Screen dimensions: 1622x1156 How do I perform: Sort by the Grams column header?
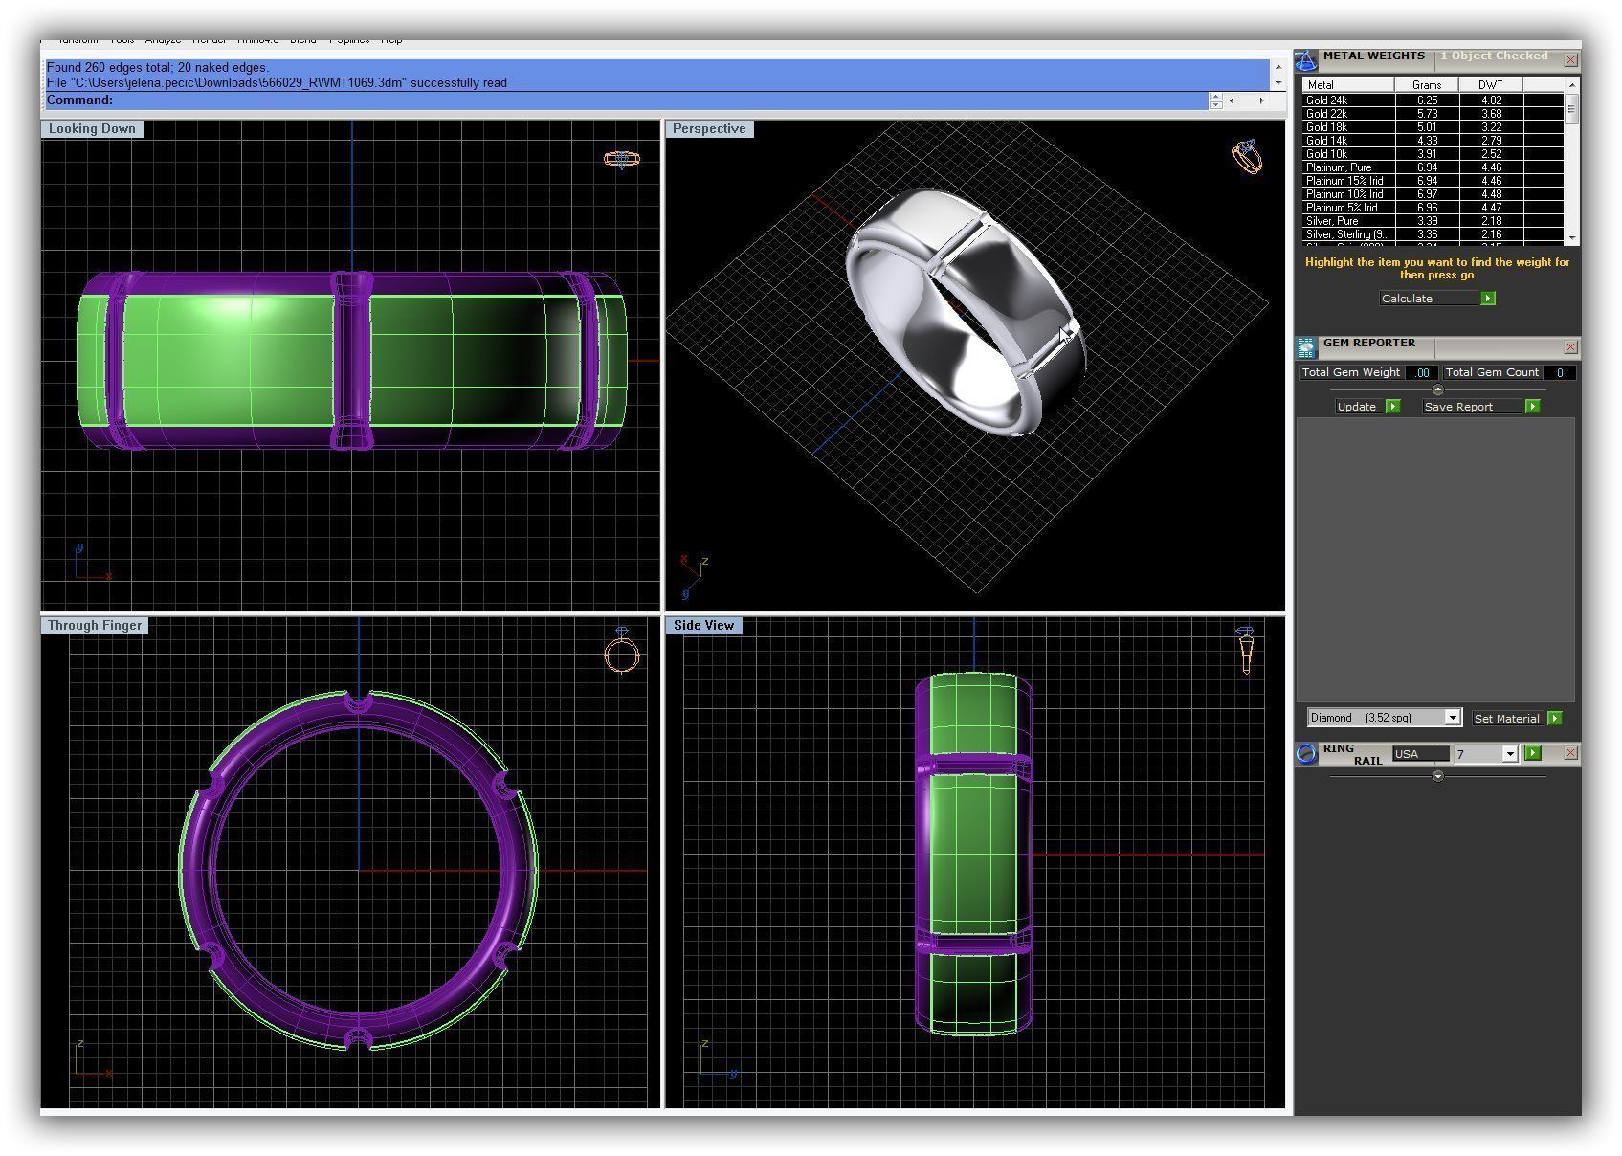[x=1427, y=85]
